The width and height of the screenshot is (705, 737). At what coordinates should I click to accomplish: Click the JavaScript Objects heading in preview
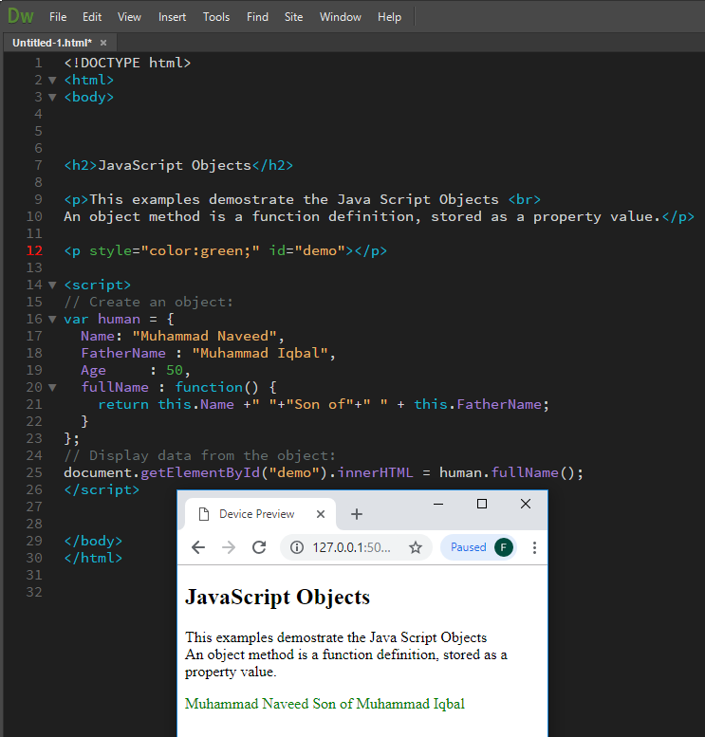pyautogui.click(x=277, y=598)
